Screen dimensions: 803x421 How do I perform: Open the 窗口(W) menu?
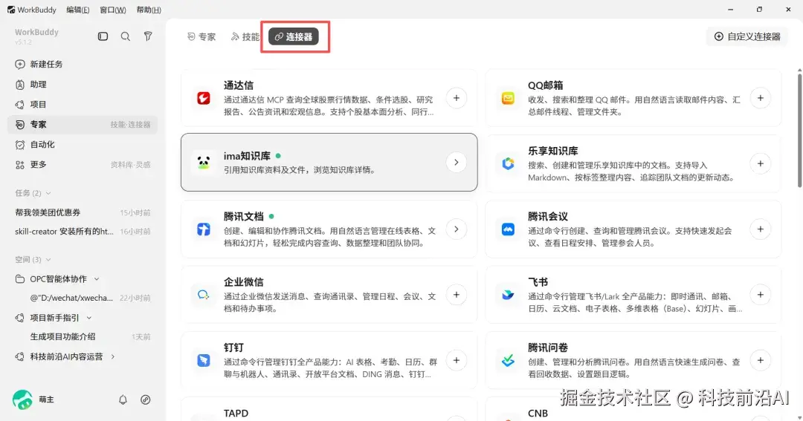click(113, 10)
